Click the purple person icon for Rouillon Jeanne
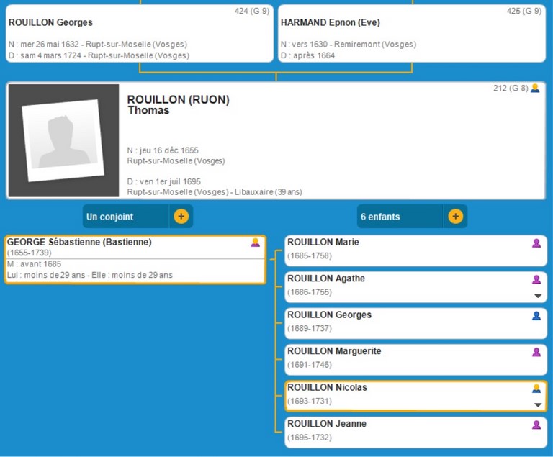This screenshot has height=457, width=553. point(536,425)
